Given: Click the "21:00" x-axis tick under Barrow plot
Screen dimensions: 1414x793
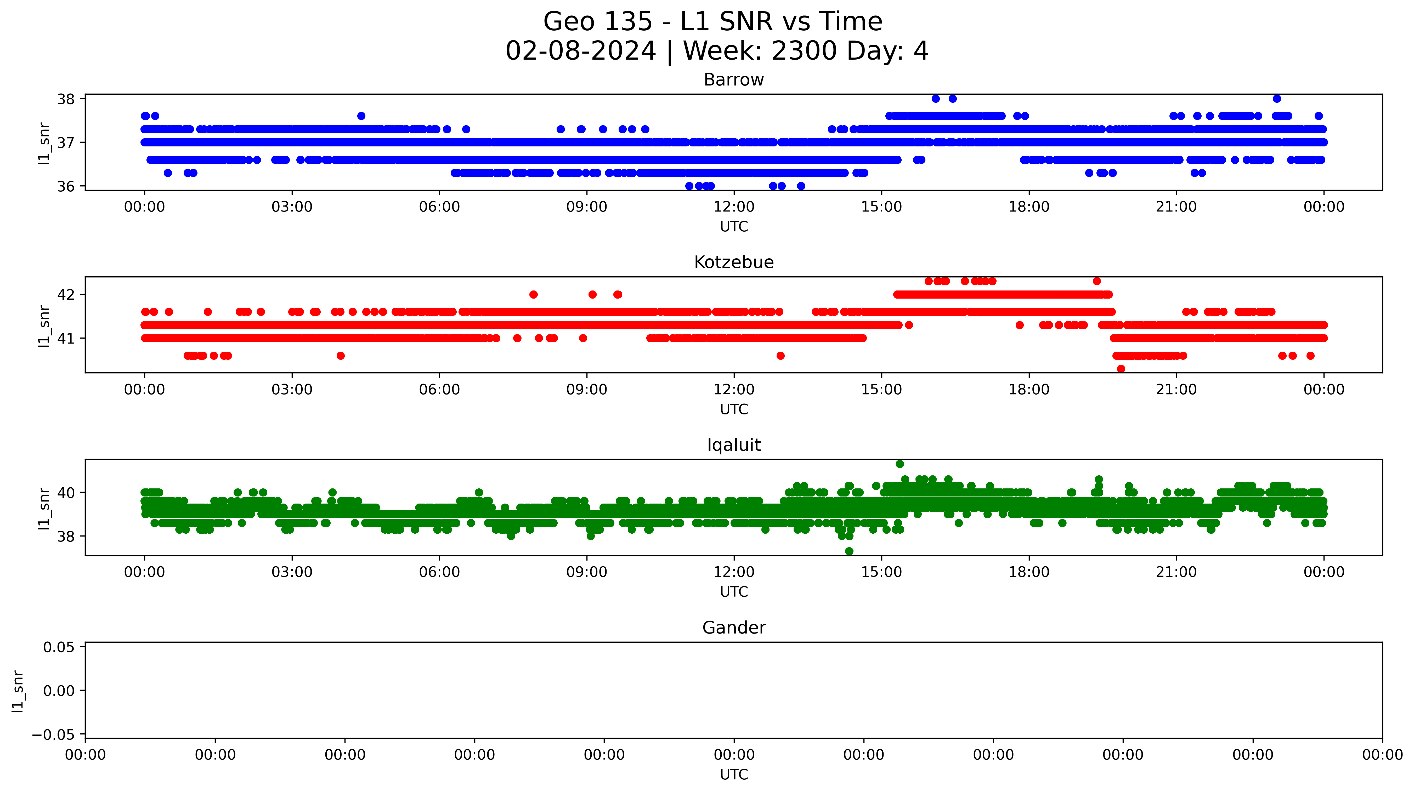Looking at the screenshot, I should click(1176, 207).
